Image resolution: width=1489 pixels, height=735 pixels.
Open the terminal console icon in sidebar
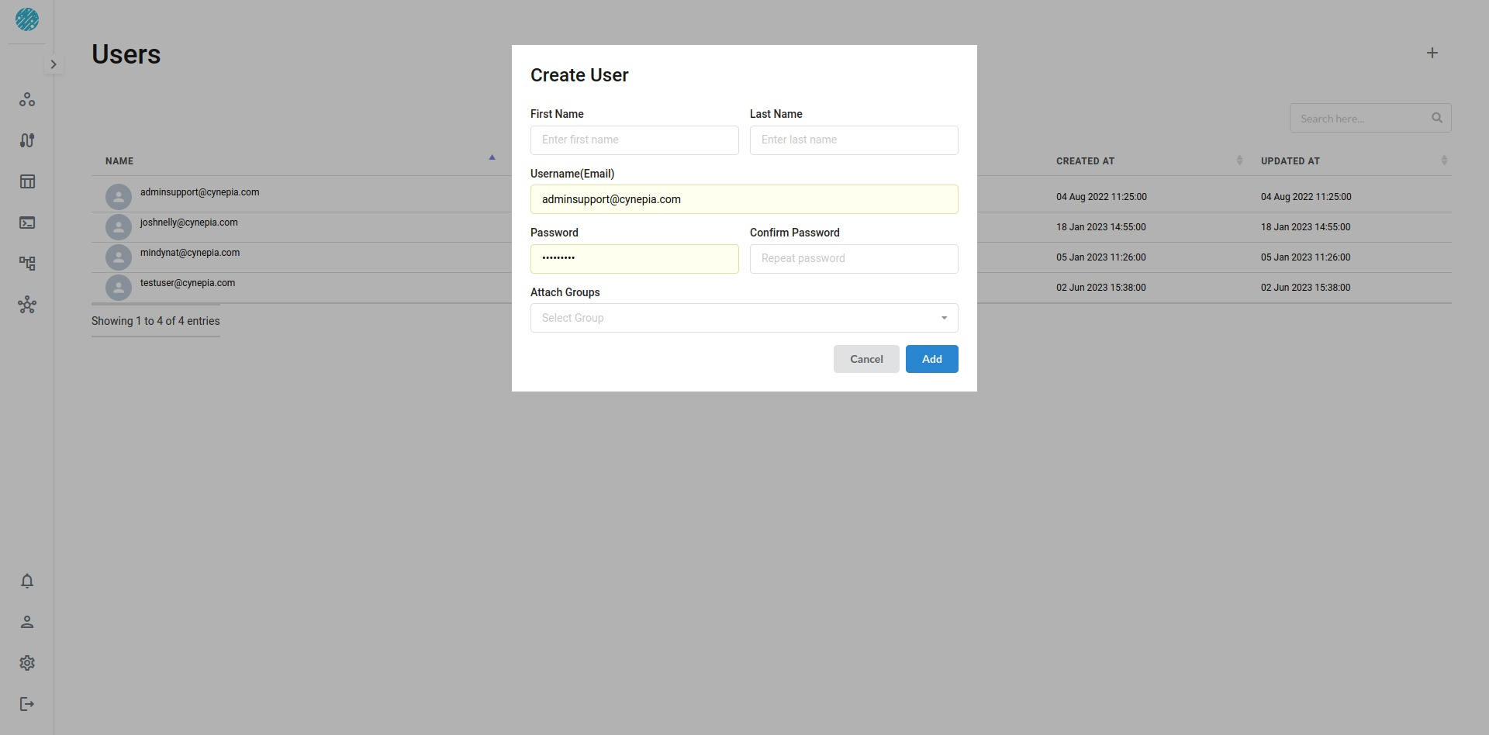(x=27, y=223)
